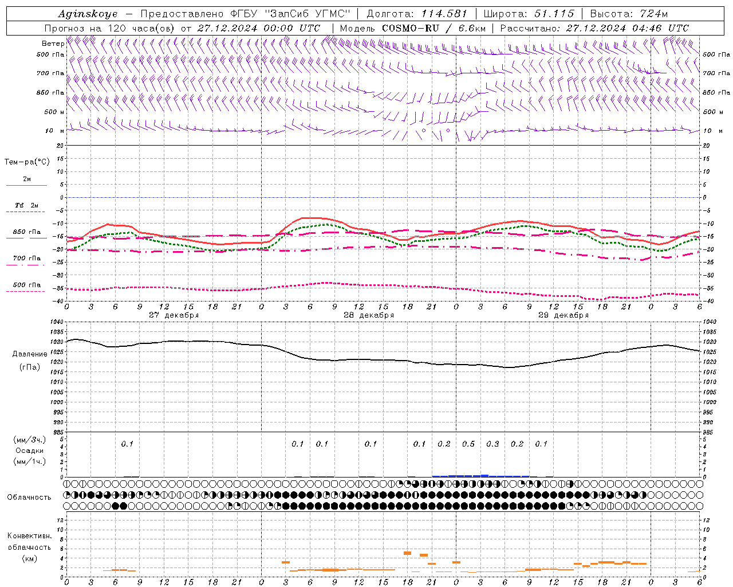The width and height of the screenshot is (733, 587).
Task: Click the 'Высота: 724м' elevation text
Action: coord(629,14)
